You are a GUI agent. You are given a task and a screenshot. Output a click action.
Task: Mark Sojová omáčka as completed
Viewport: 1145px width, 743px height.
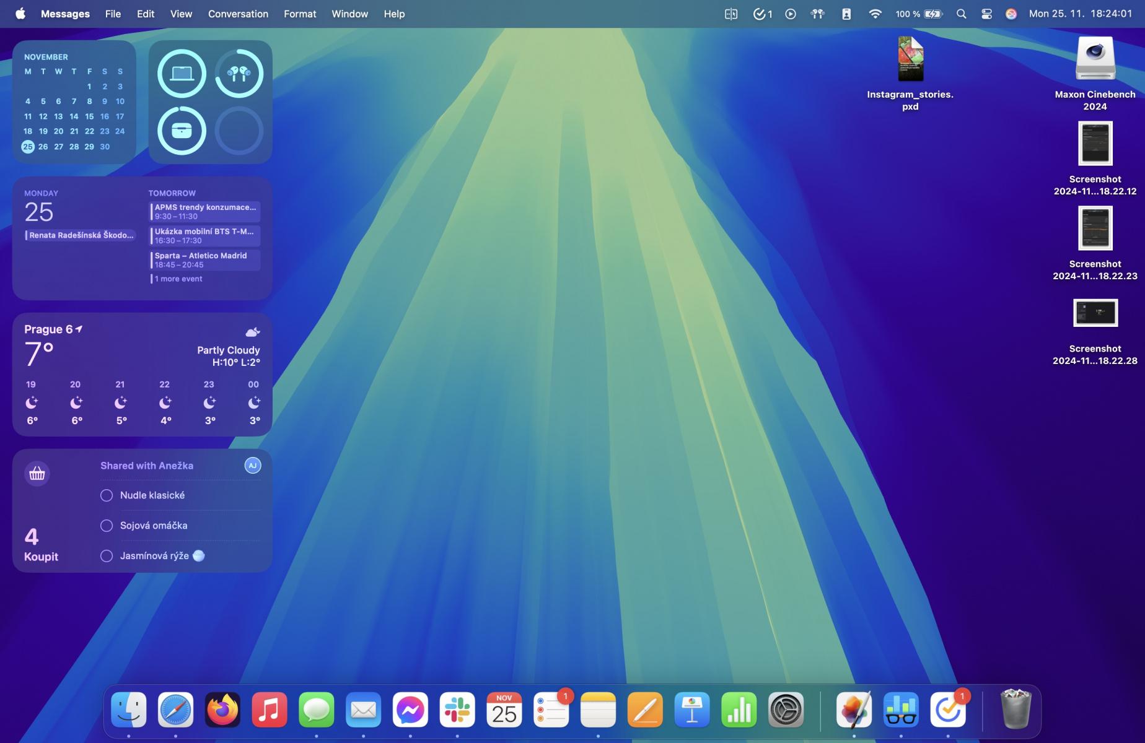click(x=107, y=526)
